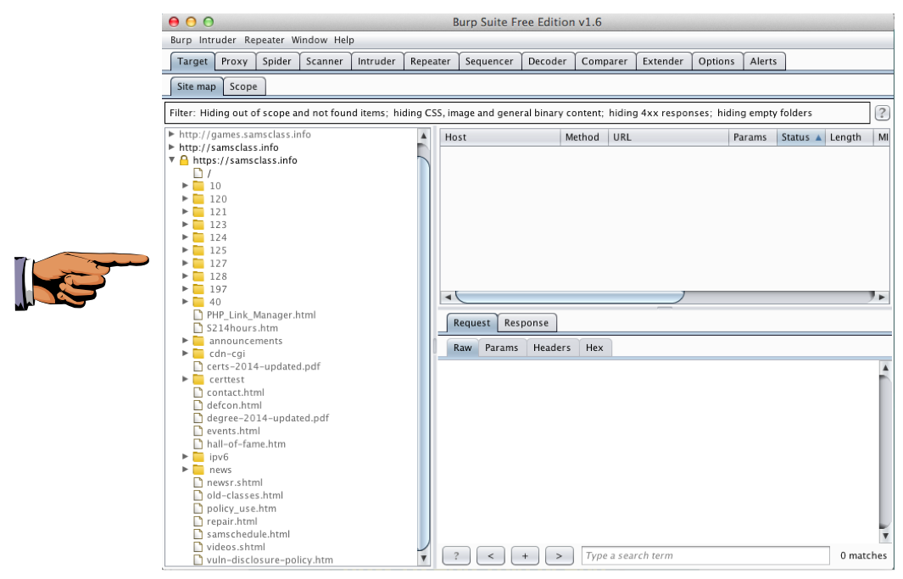Click the folder icon for 40
The width and height of the screenshot is (903, 579).
(198, 302)
